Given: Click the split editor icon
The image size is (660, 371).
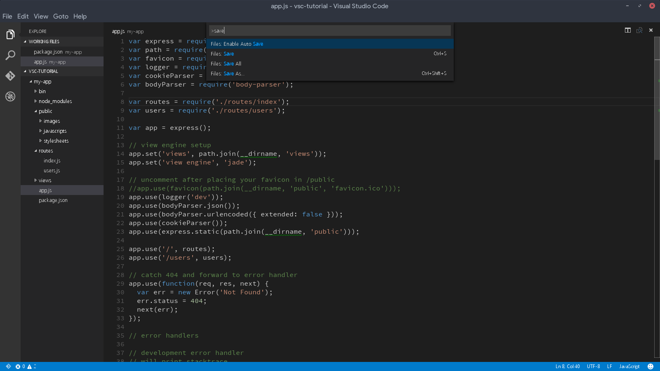Looking at the screenshot, I should pyautogui.click(x=628, y=30).
